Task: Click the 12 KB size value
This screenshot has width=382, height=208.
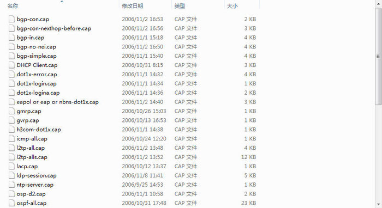Action: click(248, 157)
